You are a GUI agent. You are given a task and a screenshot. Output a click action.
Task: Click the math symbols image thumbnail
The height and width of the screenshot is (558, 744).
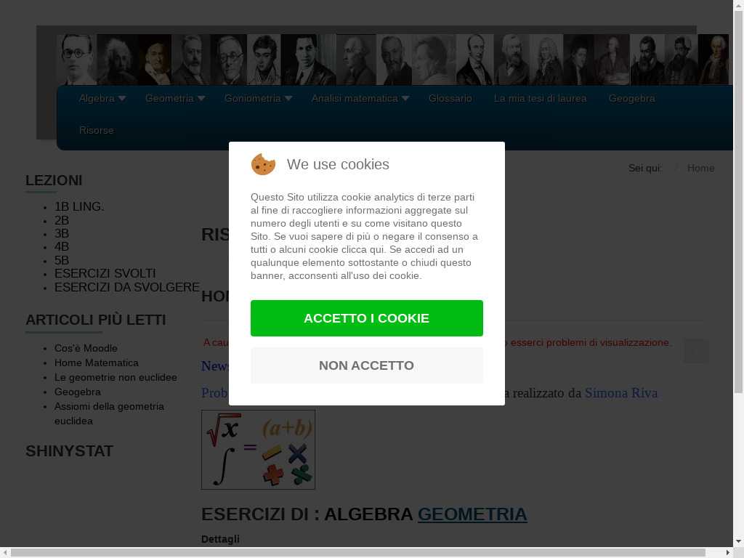(258, 450)
